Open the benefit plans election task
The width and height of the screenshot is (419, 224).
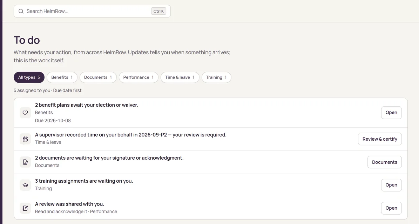(391, 113)
